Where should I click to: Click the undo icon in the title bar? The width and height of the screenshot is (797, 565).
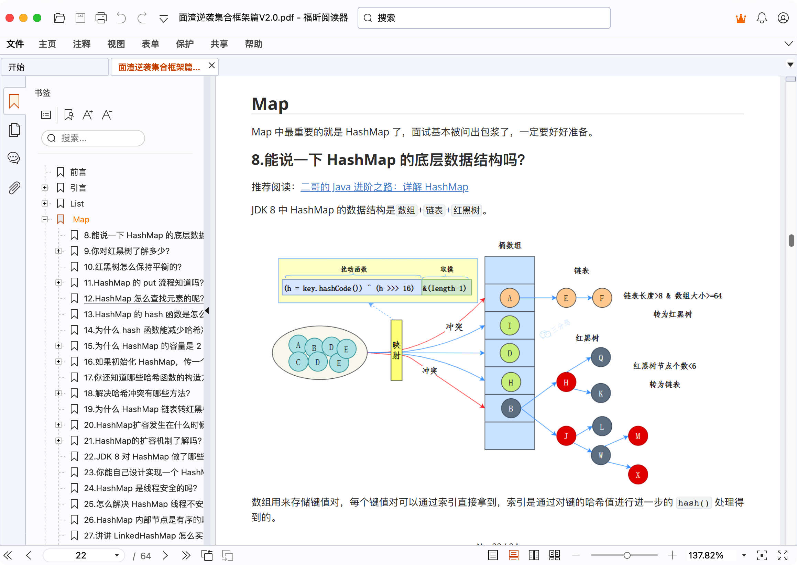pos(121,18)
